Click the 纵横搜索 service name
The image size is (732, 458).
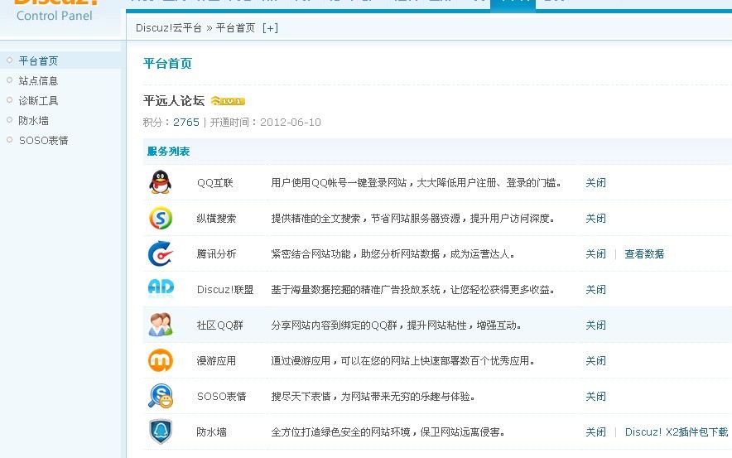(216, 218)
